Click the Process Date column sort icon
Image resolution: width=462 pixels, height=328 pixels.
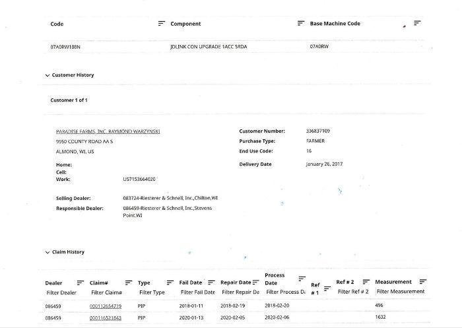302,279
